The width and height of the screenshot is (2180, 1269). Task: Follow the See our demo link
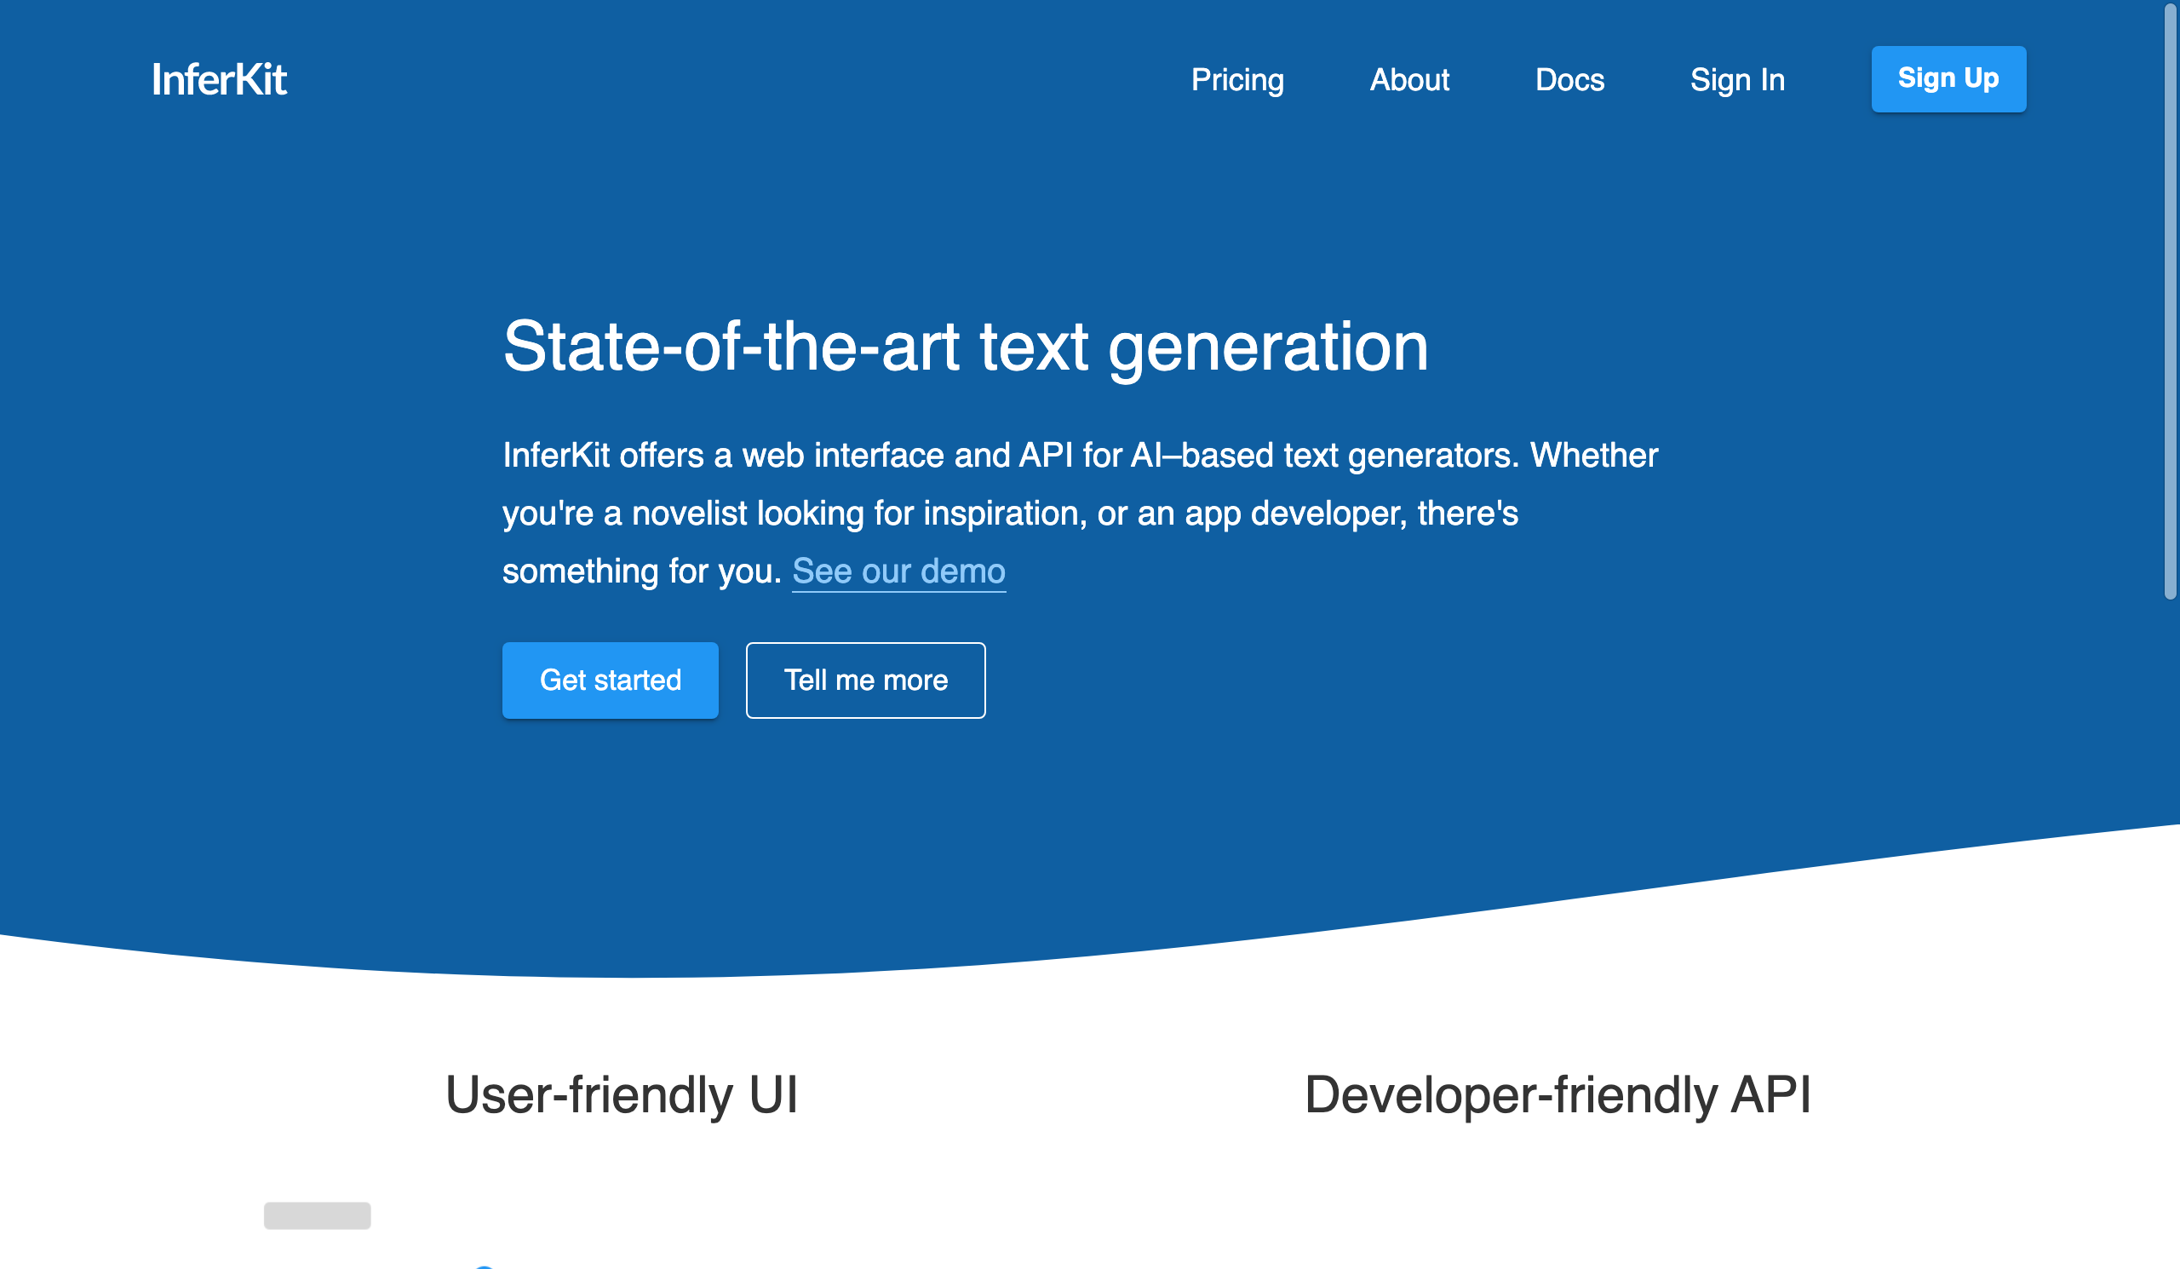pyautogui.click(x=898, y=571)
